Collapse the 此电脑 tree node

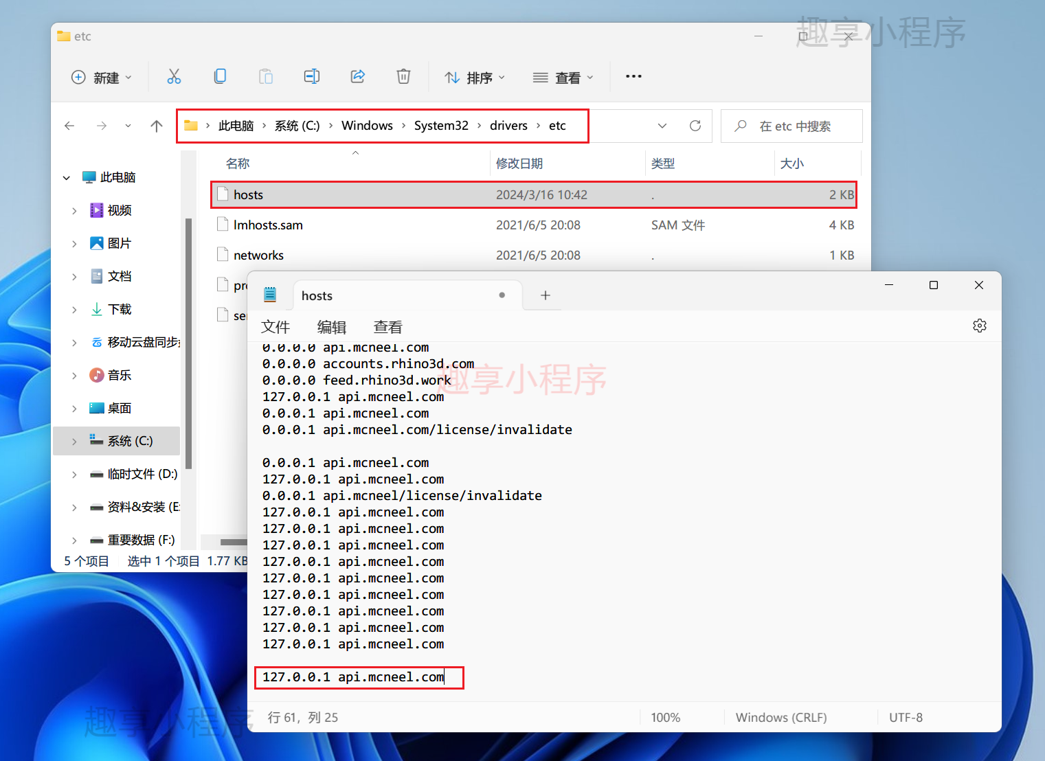pyautogui.click(x=67, y=178)
